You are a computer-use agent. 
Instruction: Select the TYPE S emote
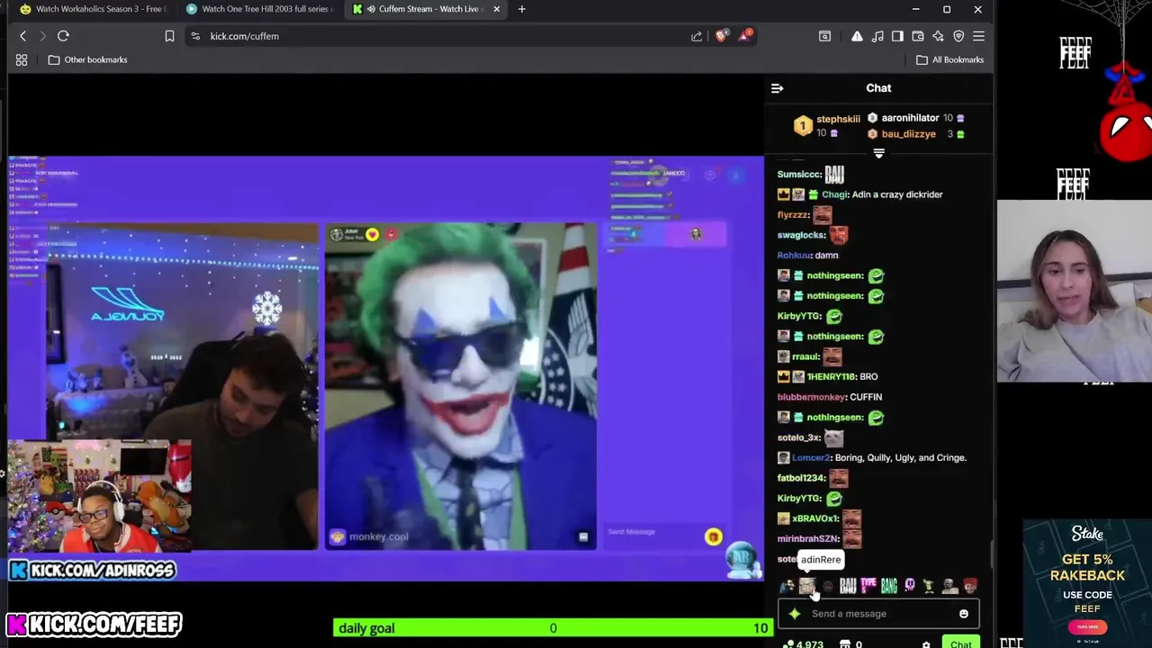(868, 587)
